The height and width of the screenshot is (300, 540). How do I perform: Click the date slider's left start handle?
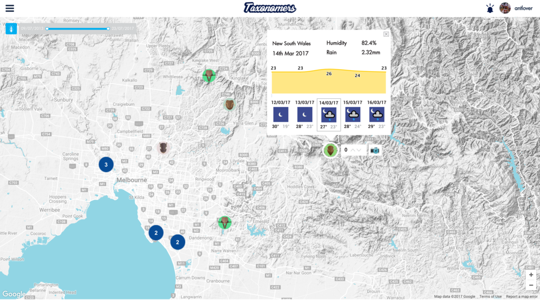(47, 29)
